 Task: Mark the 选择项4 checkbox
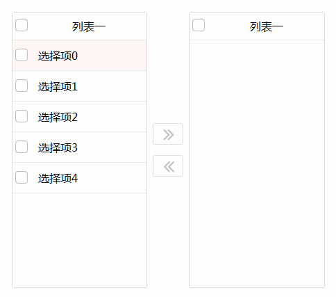[22, 177]
